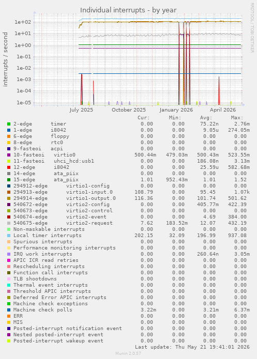Image resolution: width=257 pixels, height=359 pixels.
Task: Click the light blue Local timer interrupts swatch
Action: (x=9, y=236)
